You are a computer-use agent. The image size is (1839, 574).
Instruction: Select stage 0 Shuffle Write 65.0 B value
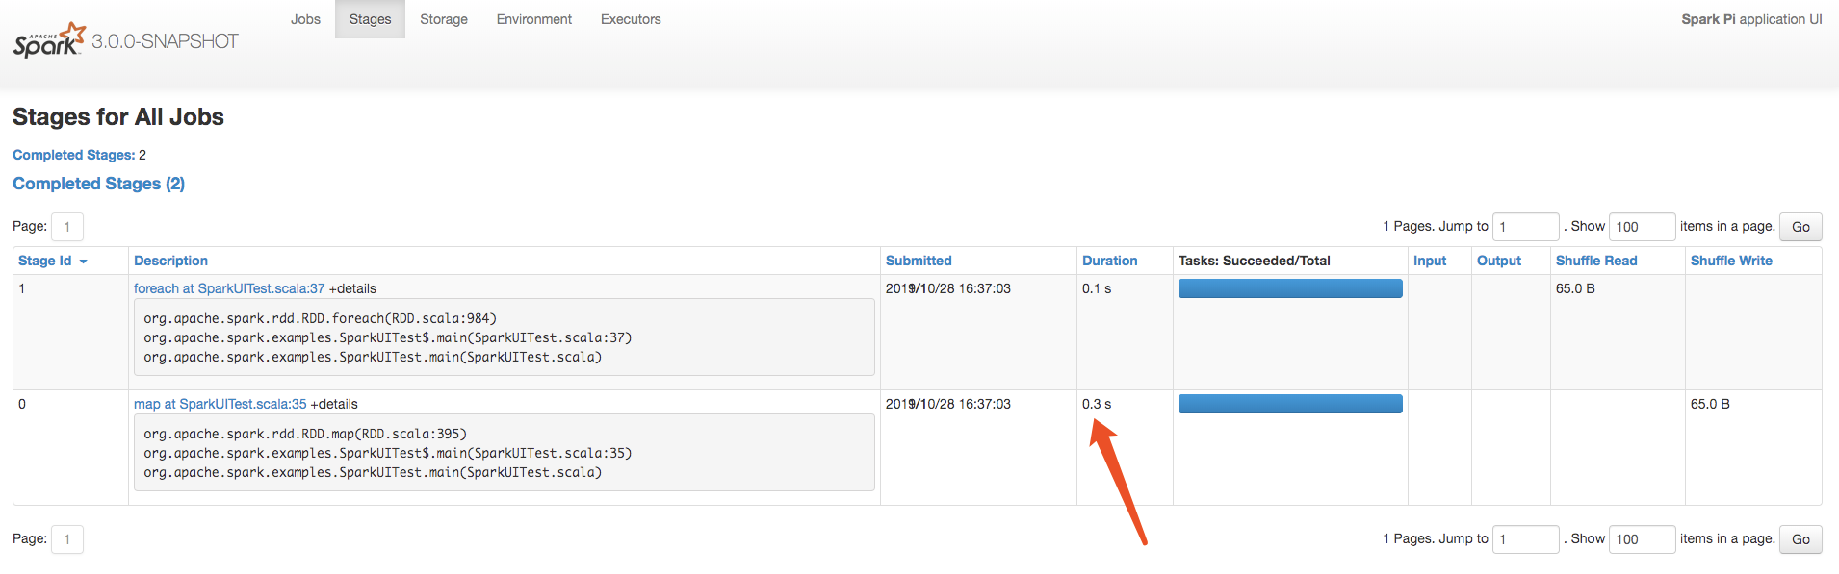[1710, 404]
